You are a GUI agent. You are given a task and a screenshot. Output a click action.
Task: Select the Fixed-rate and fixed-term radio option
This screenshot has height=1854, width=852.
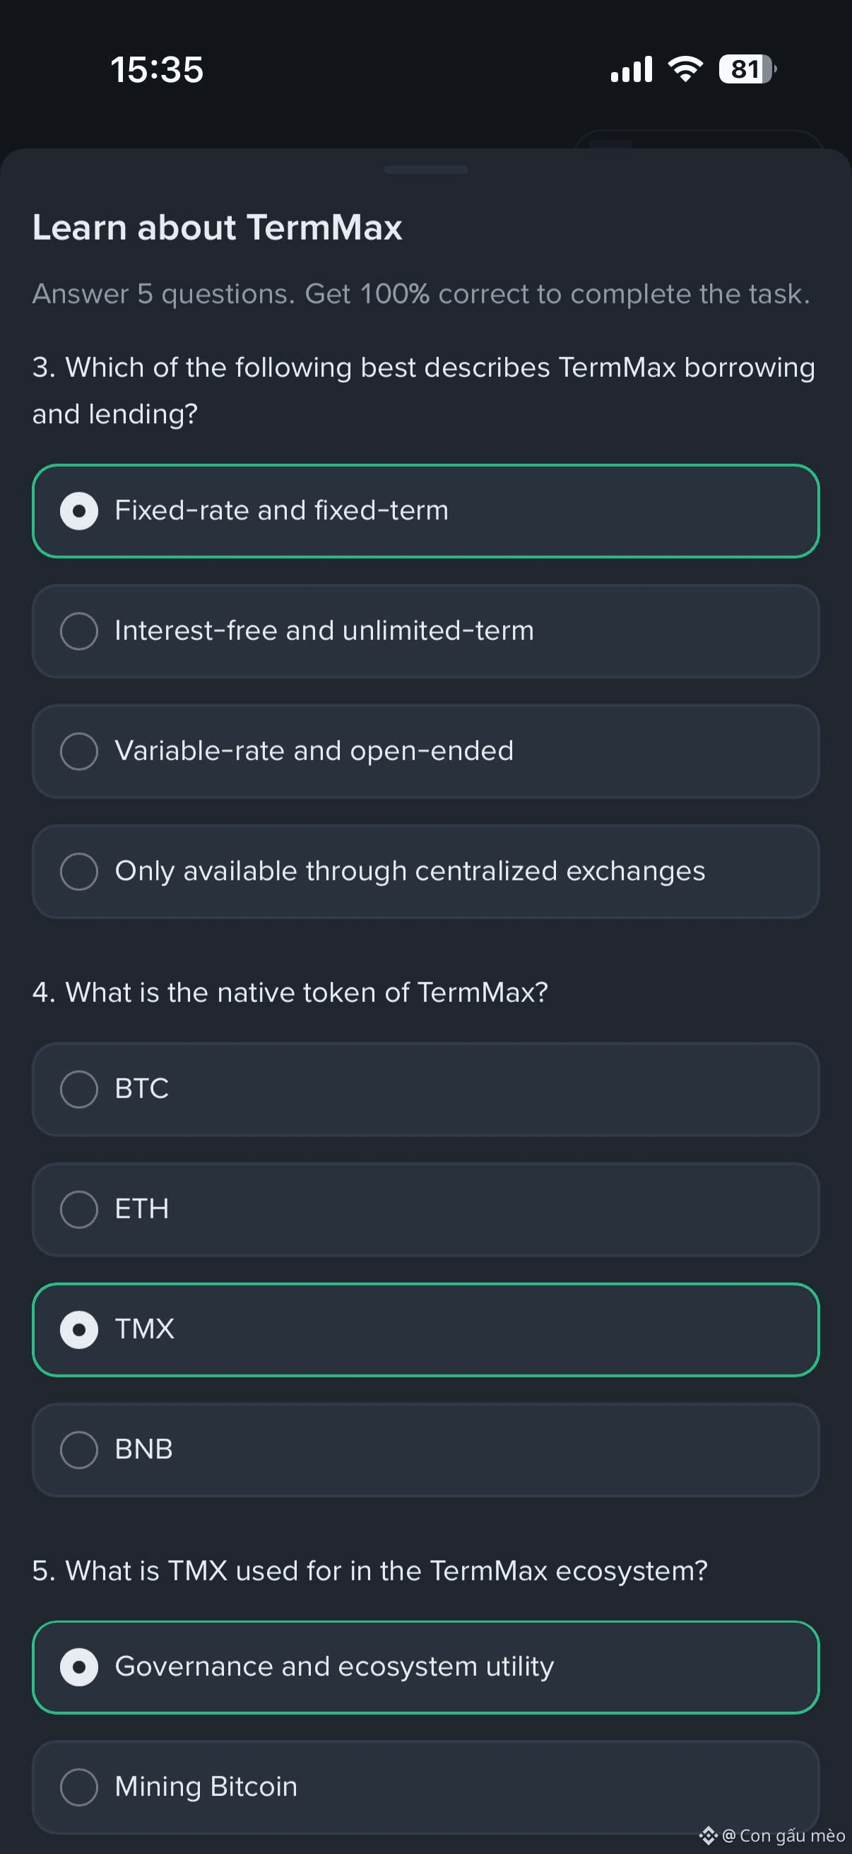click(425, 511)
